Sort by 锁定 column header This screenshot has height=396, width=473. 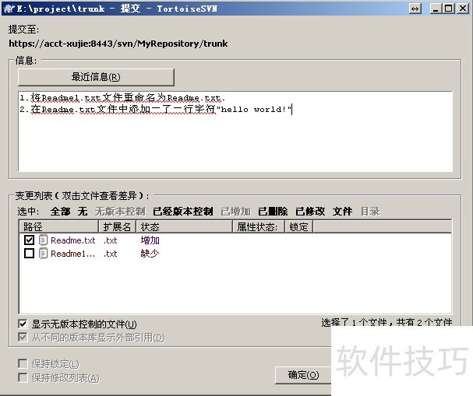pos(299,226)
